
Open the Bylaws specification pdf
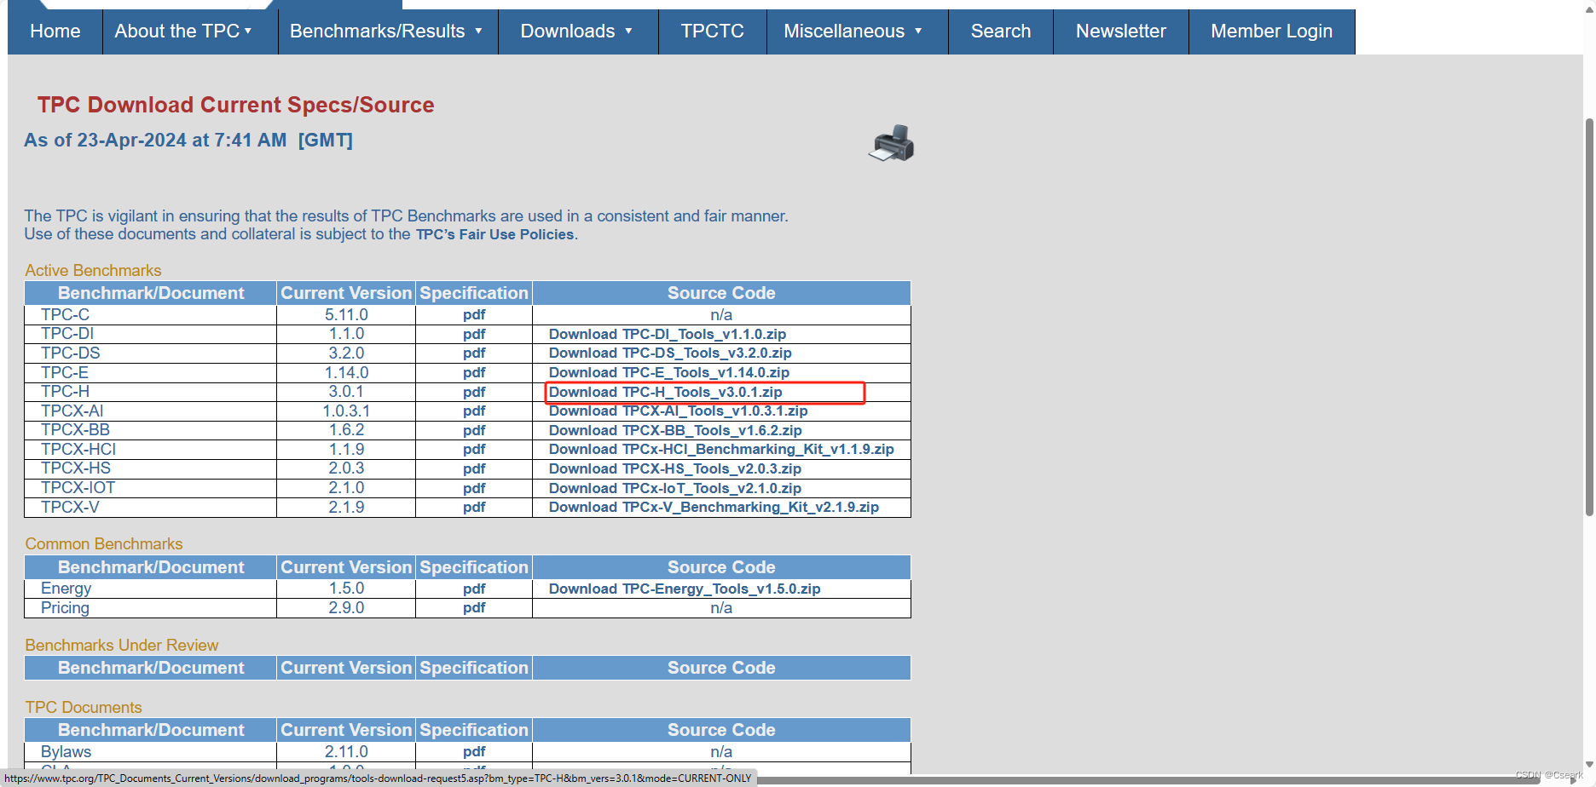473,751
